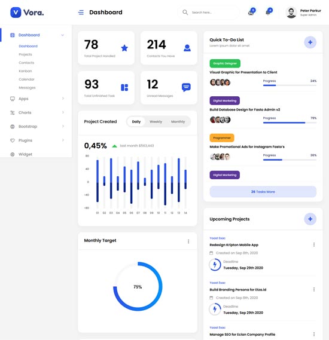Open Projects in the sidebar submenu
Screen dimensions: 329x340
point(25,54)
